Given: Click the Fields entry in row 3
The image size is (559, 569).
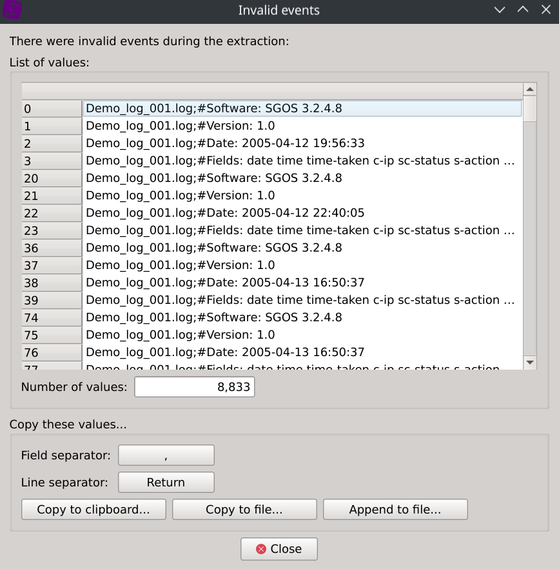Looking at the screenshot, I should 300,161.
